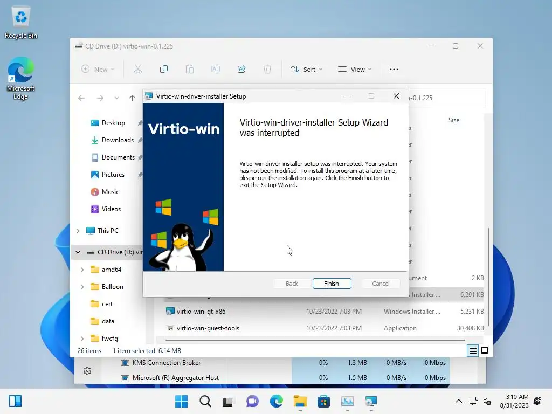Open the Widgets button on taskbar
Viewport: 552px width, 414px height.
point(15,401)
